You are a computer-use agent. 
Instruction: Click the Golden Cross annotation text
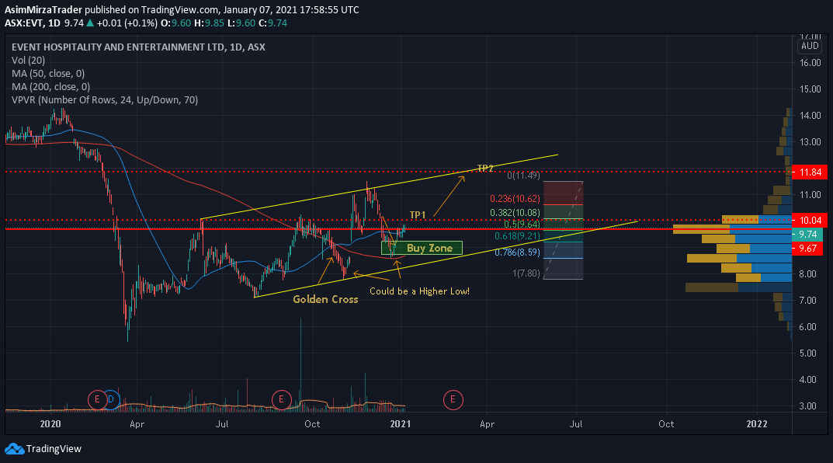(x=325, y=299)
